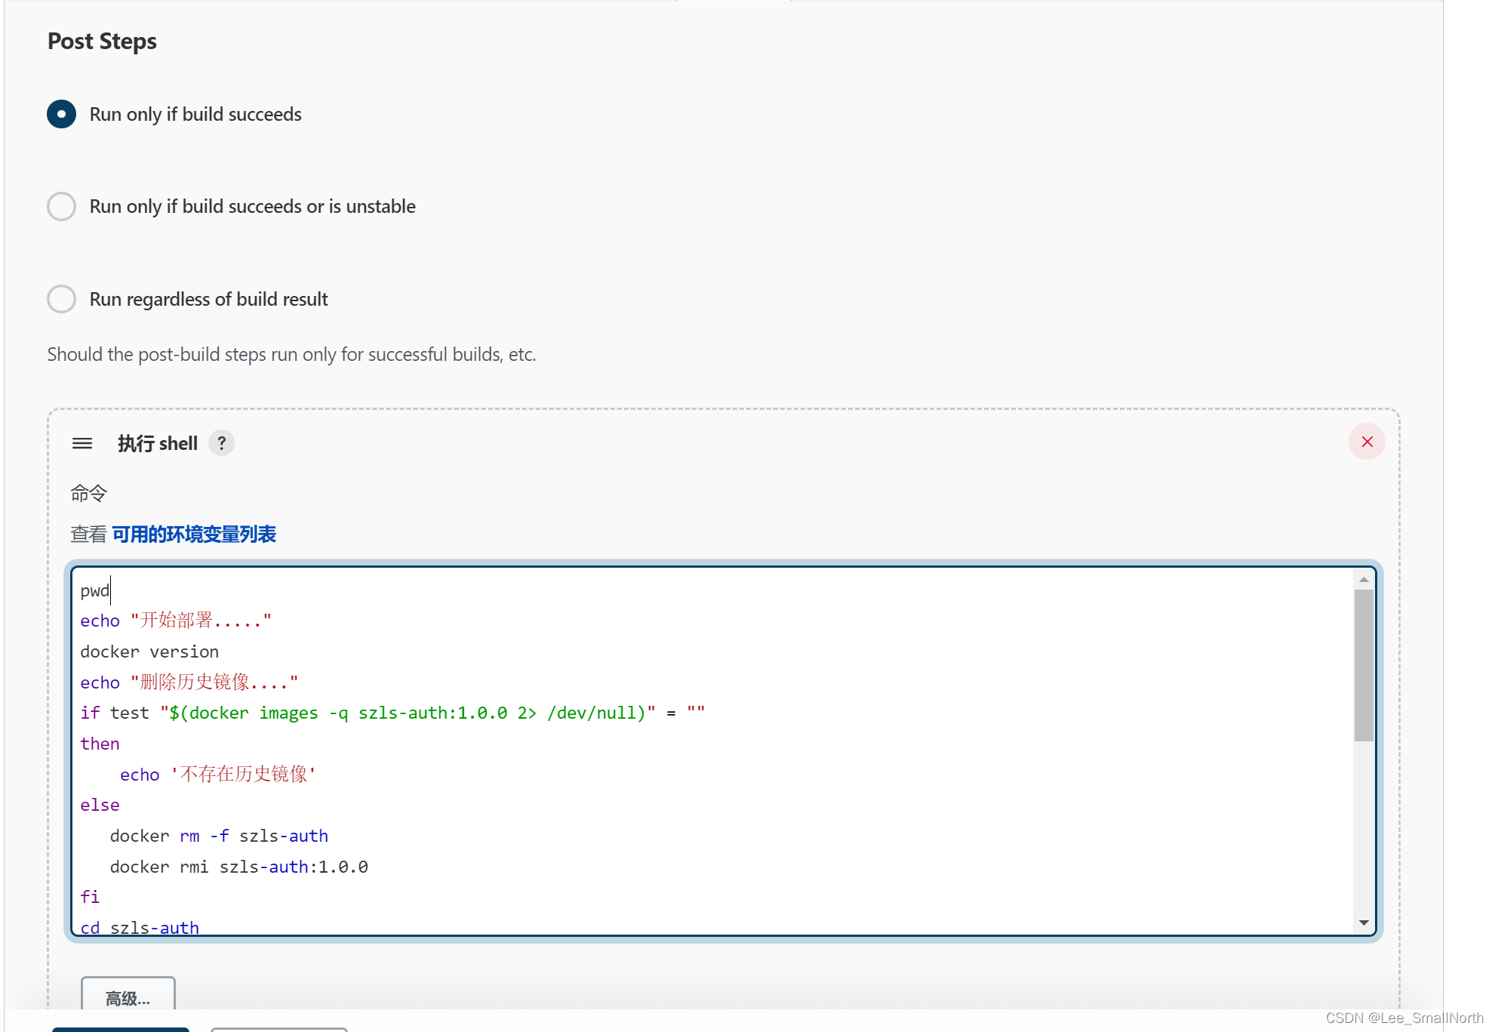Click the 'echo "删除历史镜像...."' line
Image resolution: width=1495 pixels, height=1032 pixels.
pyautogui.click(x=189, y=682)
